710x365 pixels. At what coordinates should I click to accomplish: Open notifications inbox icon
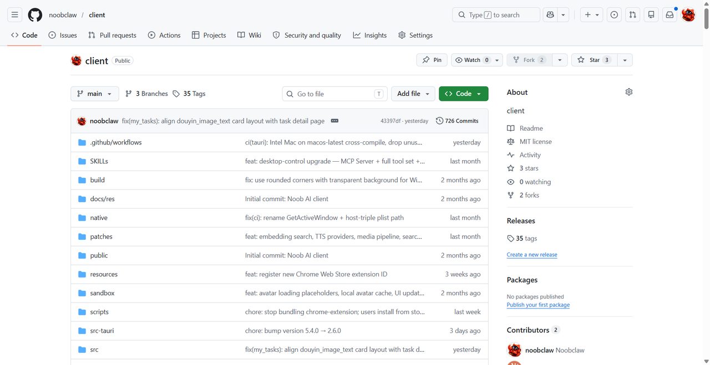(670, 15)
